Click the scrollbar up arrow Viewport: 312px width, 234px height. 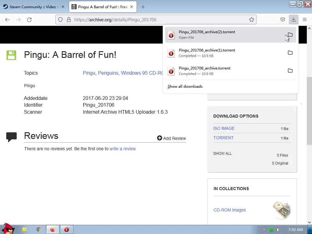(309, 28)
